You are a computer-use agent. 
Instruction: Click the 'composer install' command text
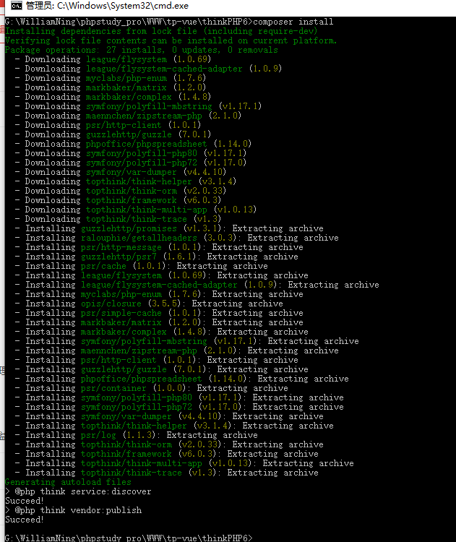(x=293, y=22)
